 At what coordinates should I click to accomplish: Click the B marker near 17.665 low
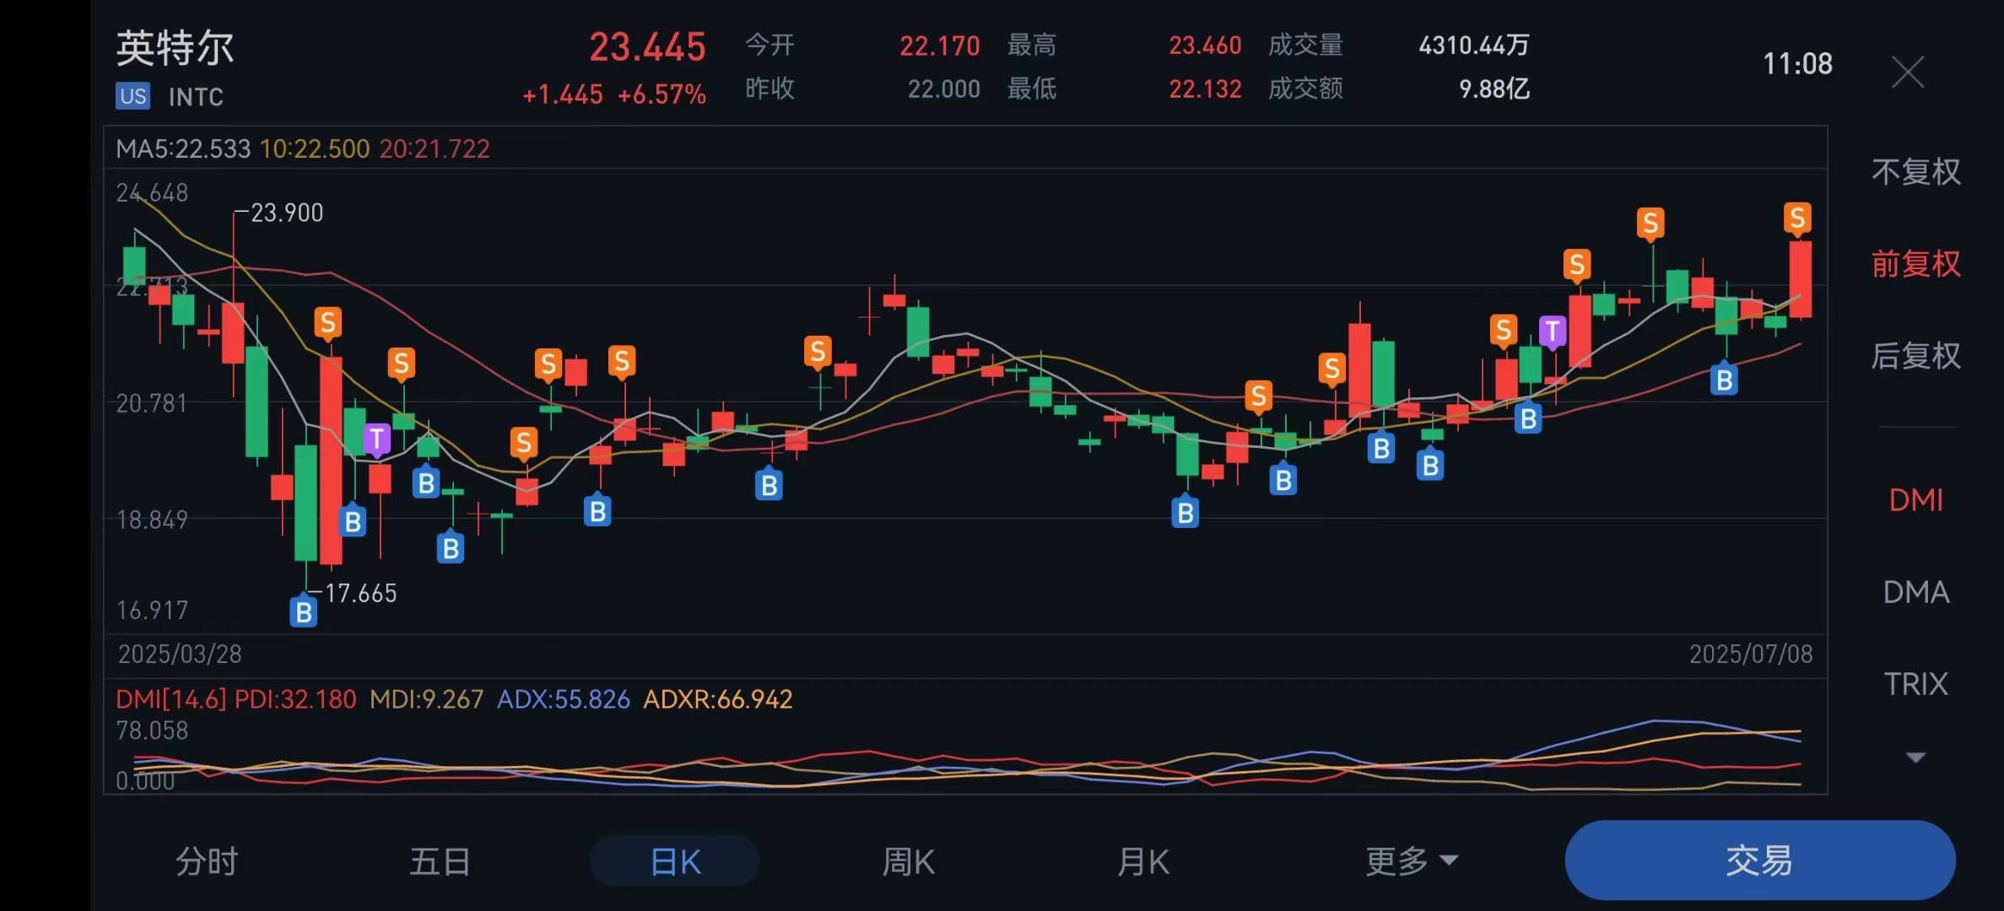click(303, 611)
